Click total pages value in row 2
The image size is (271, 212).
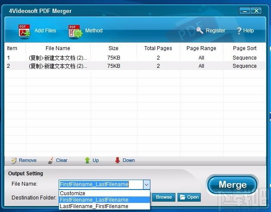tap(158, 66)
